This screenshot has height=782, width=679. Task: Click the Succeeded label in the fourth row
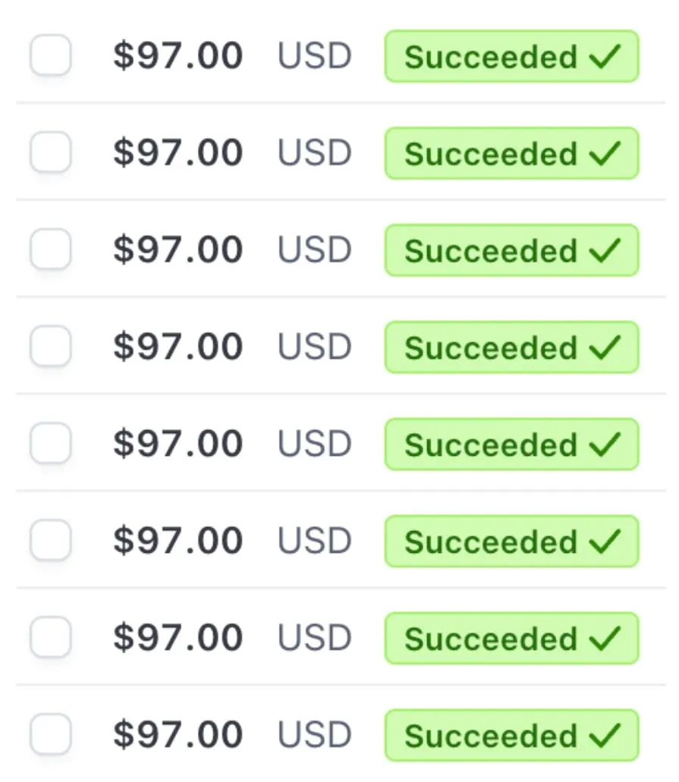[490, 347]
